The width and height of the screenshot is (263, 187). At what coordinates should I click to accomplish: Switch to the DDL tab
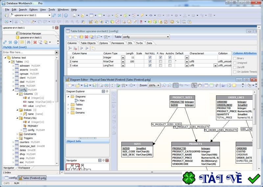pyautogui.click(x=130, y=43)
